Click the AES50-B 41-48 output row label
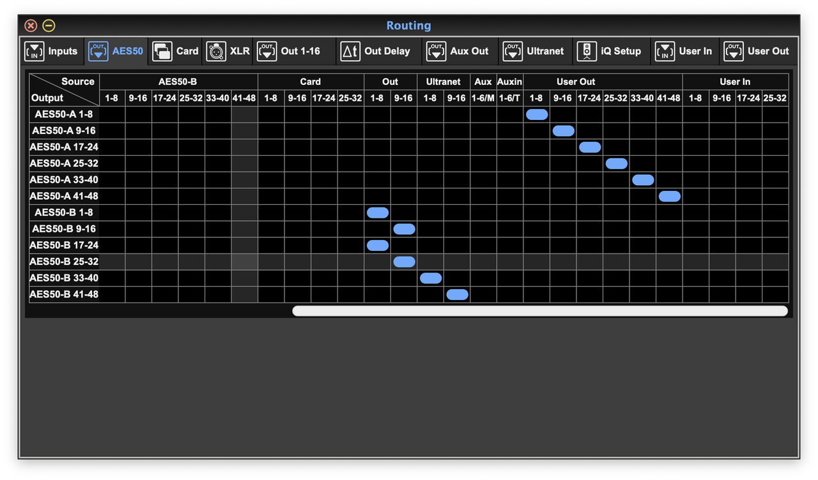818x480 pixels. 63,294
